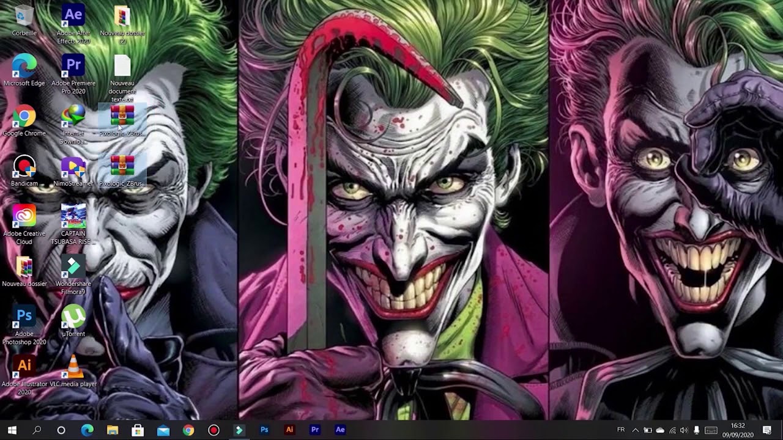Screen dimensions: 783x440
Task: Select the Pixologic_ZBrus archive beside NimoStreamer icon
Action: point(122,170)
